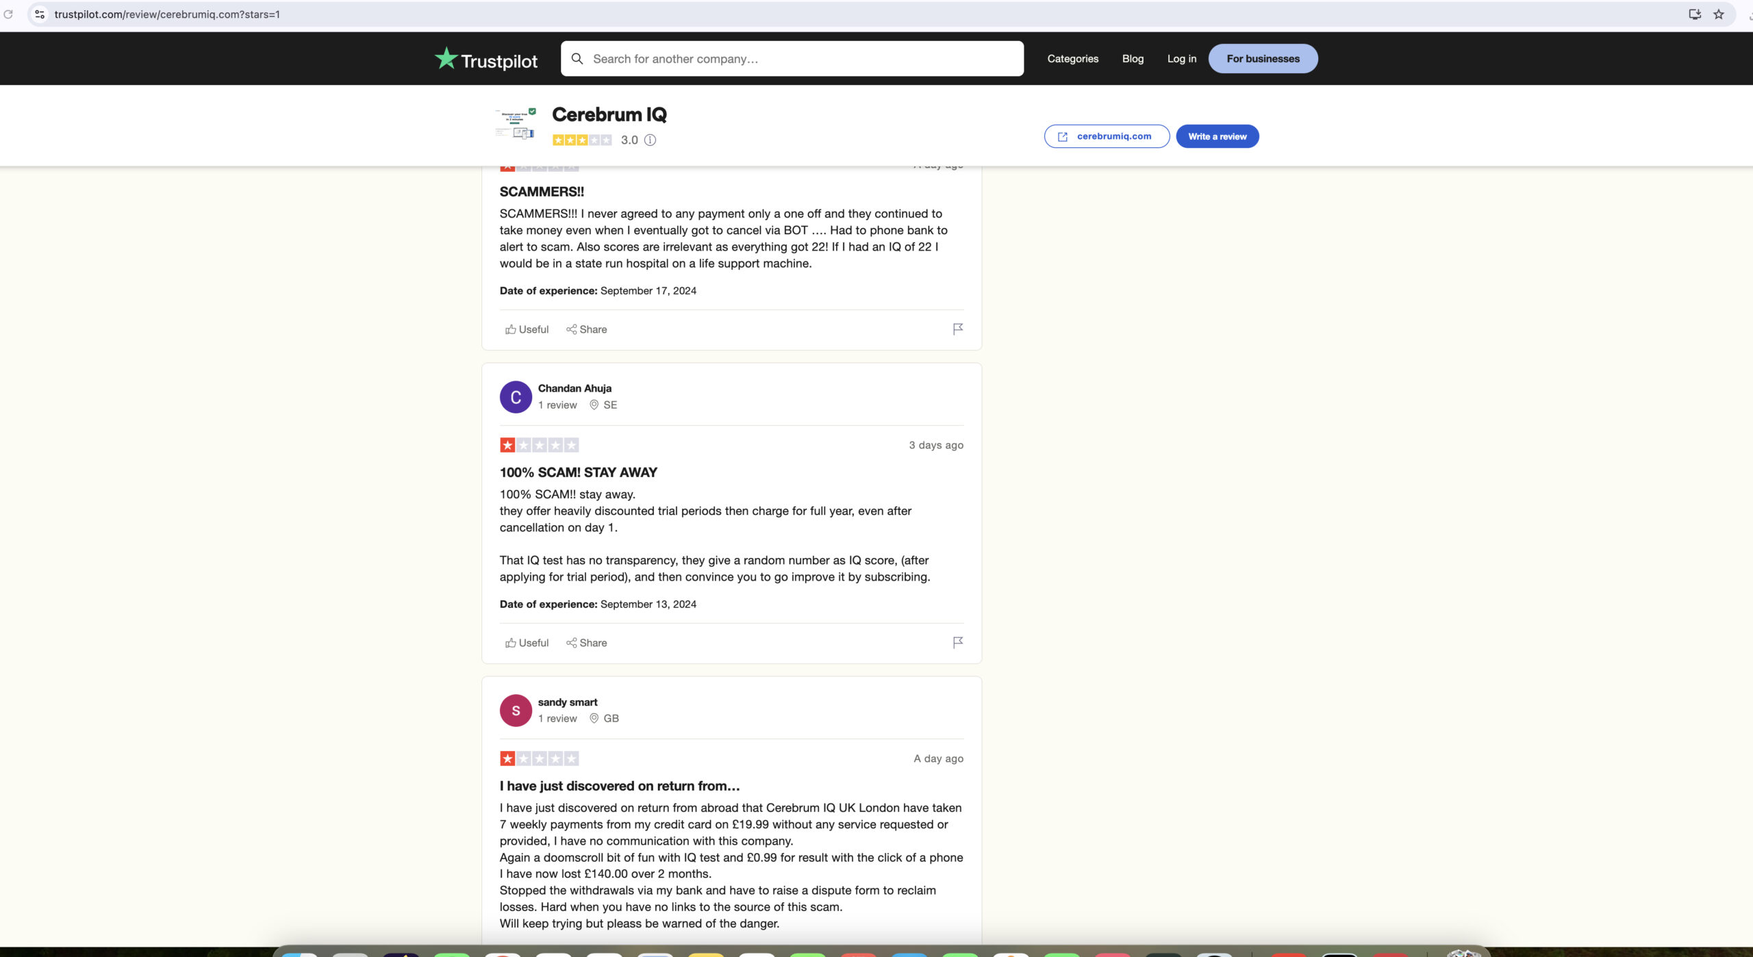Image resolution: width=1753 pixels, height=957 pixels.
Task: Click the 3.0 rating score text
Action: tap(629, 140)
